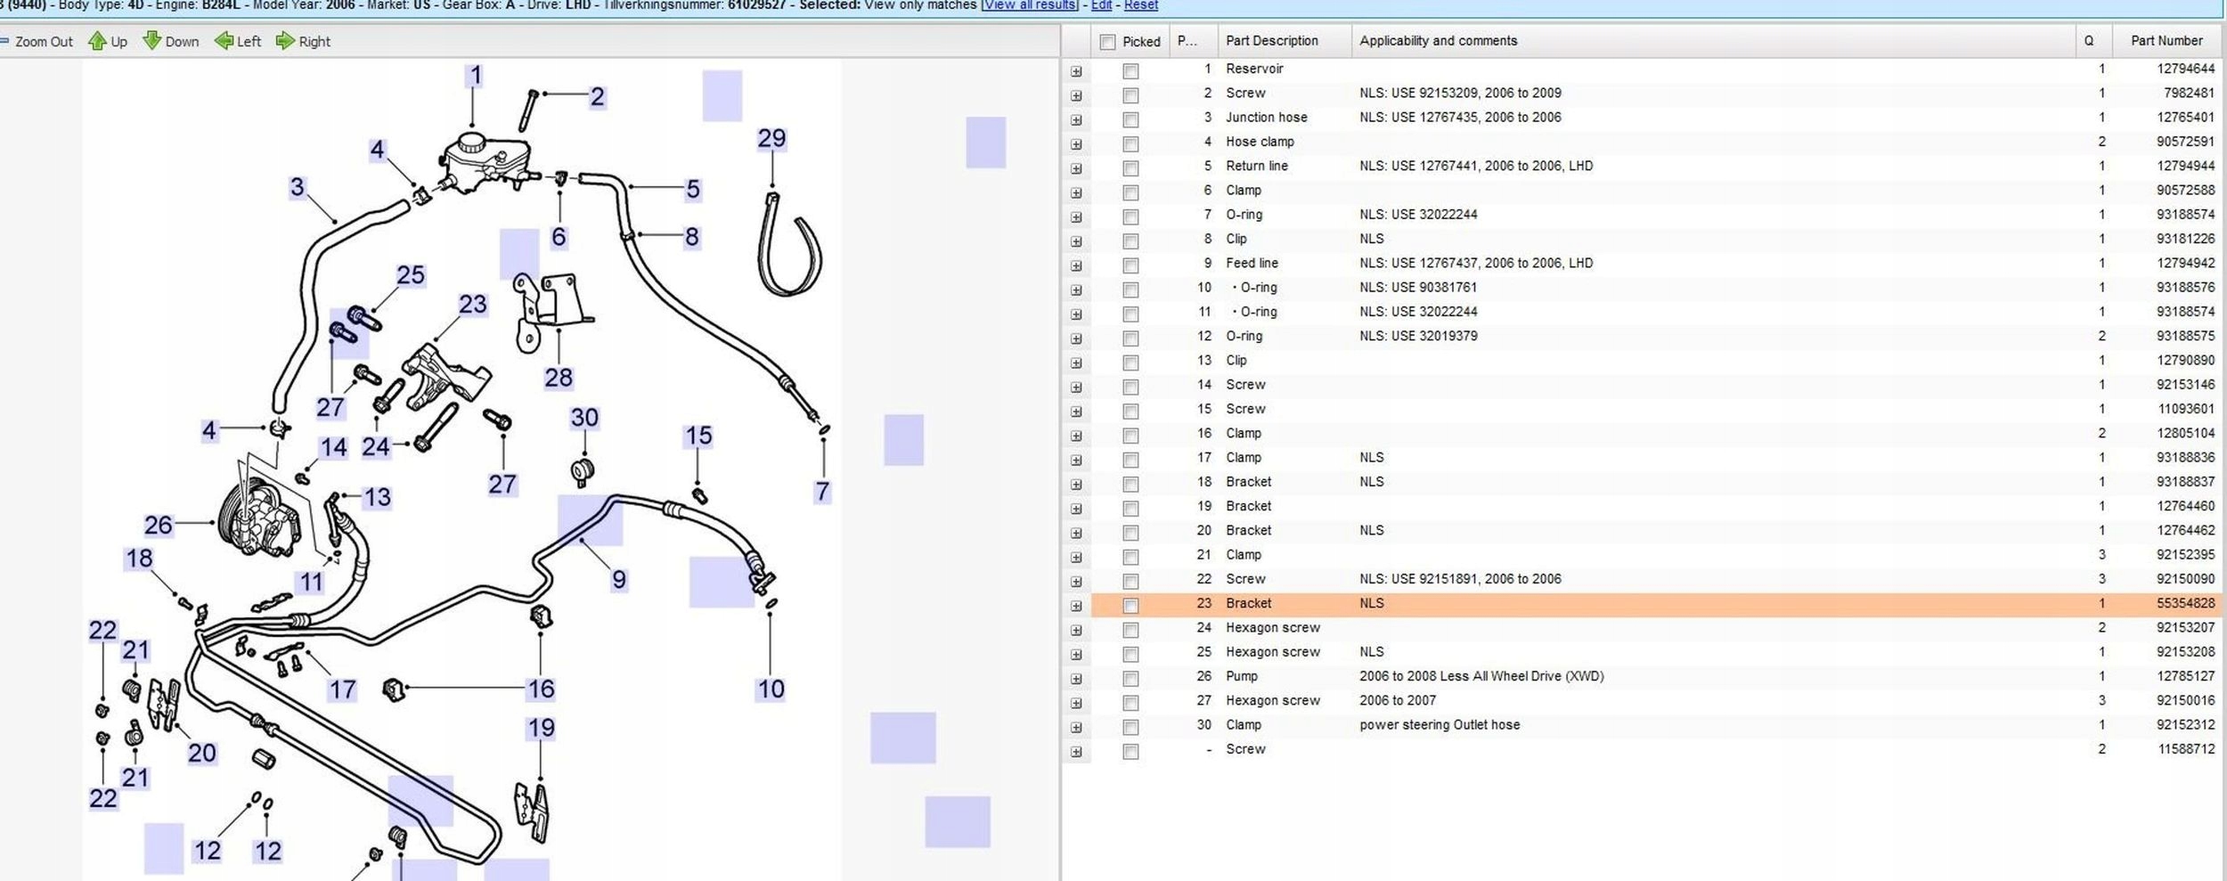Expand the highlighted Bracket row 23
The image size is (2227, 881).
point(1076,606)
